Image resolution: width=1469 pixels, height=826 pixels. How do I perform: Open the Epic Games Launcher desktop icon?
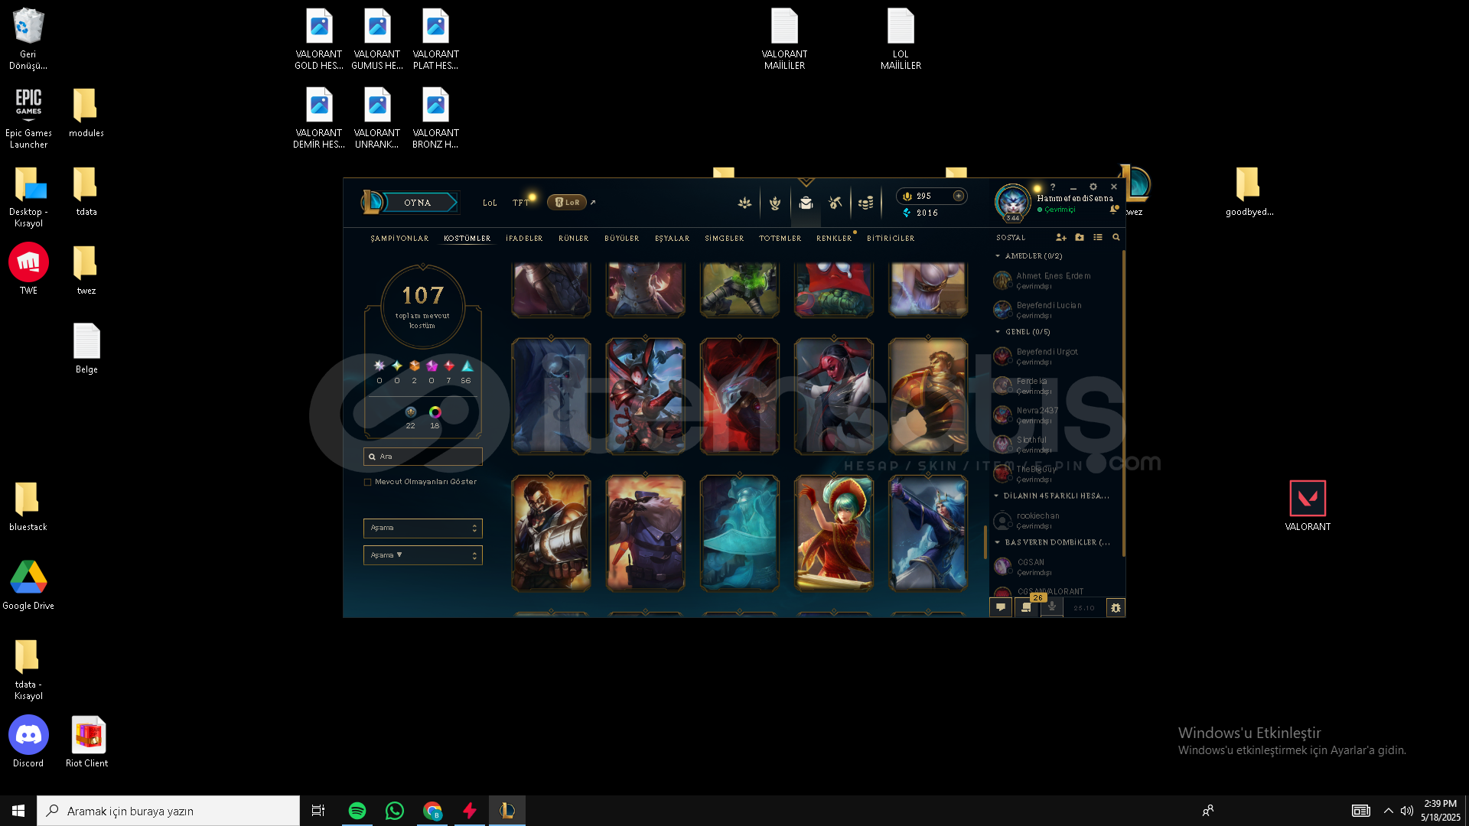28,118
